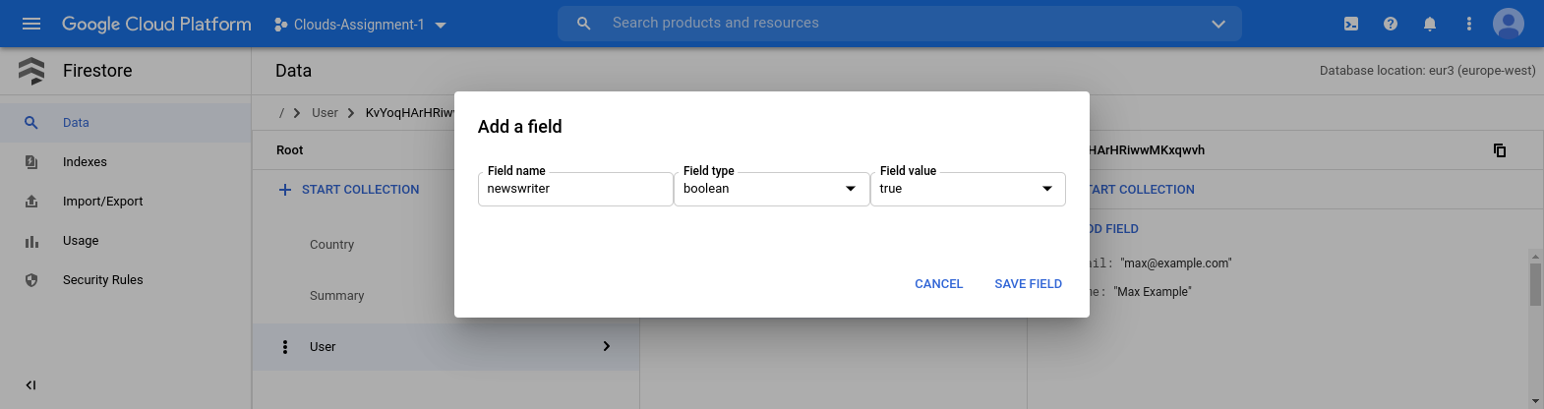1544x409 pixels.
Task: Collapse the sidebar with the arrow icon
Action: (x=30, y=385)
